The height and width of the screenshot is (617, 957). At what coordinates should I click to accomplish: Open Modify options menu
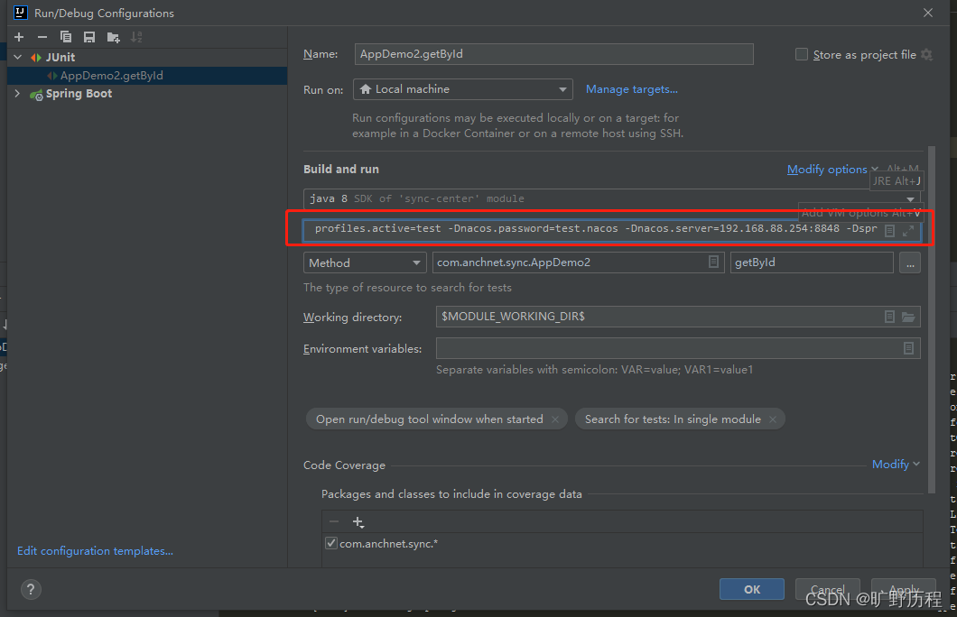pos(827,169)
